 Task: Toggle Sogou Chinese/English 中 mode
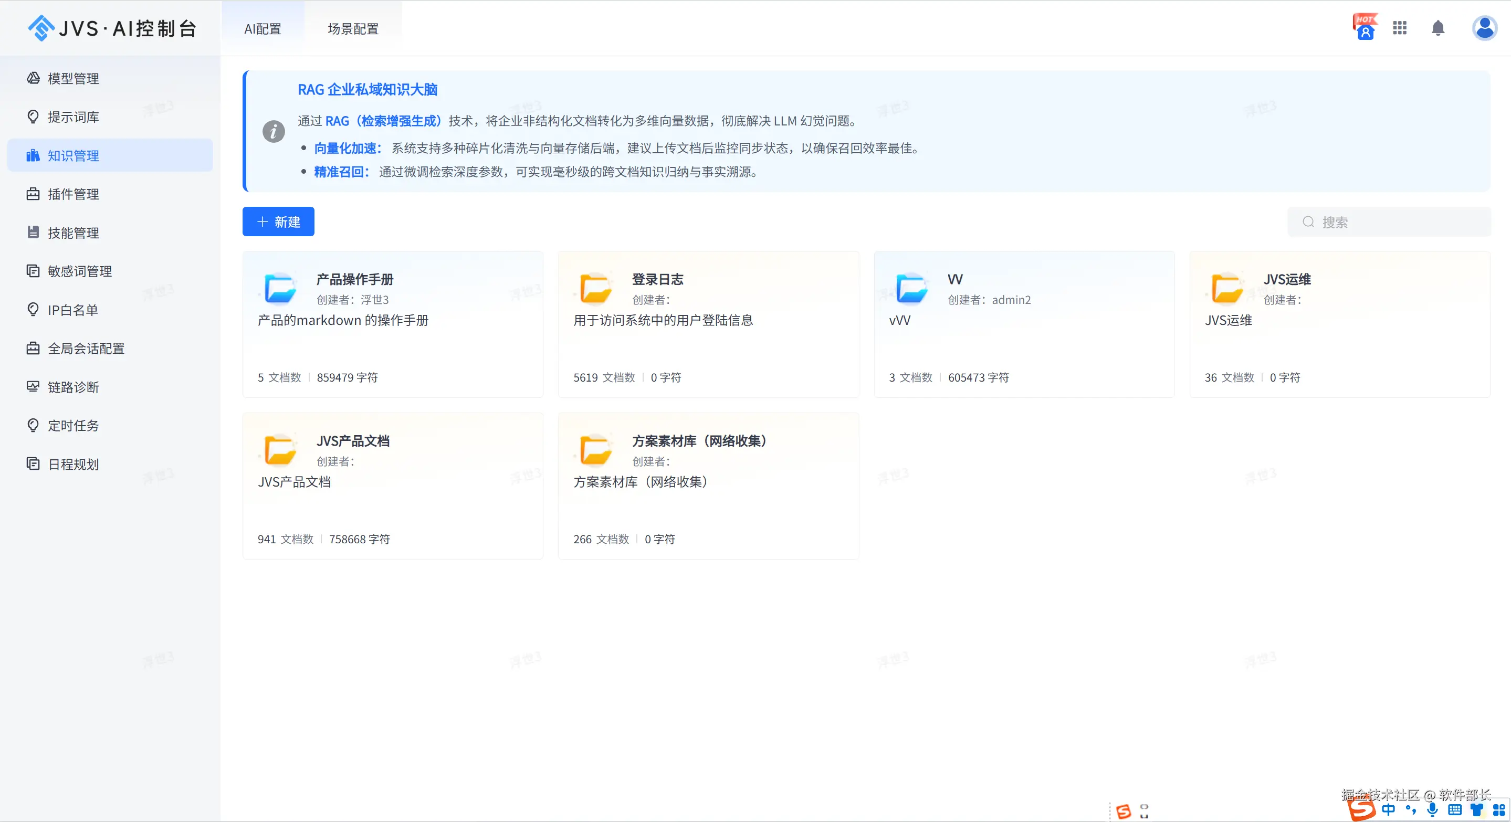click(1388, 810)
